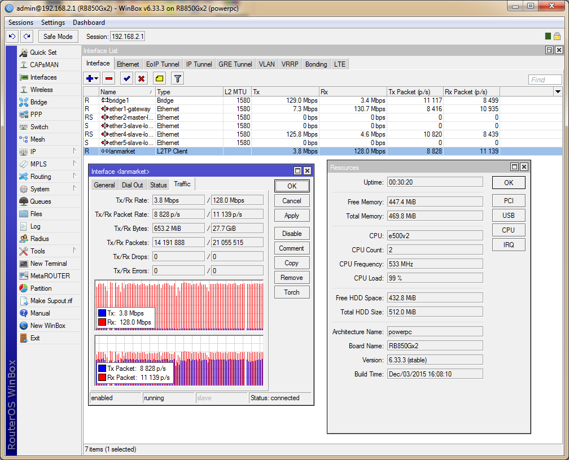Apply changes in the lanmarket interface window
The image size is (569, 460).
pyautogui.click(x=292, y=215)
